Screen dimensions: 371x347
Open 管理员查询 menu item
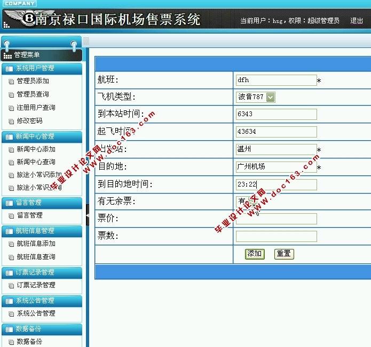[x=33, y=94]
